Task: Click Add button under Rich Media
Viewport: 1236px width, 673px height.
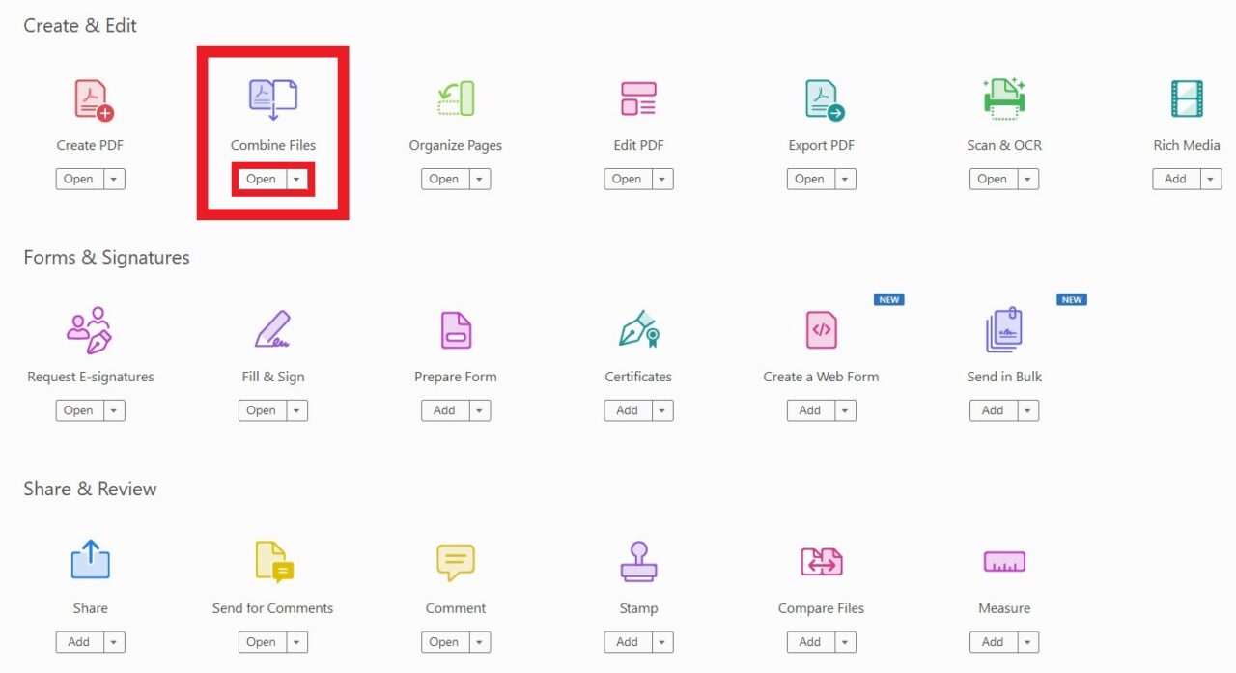Action: click(x=1176, y=179)
